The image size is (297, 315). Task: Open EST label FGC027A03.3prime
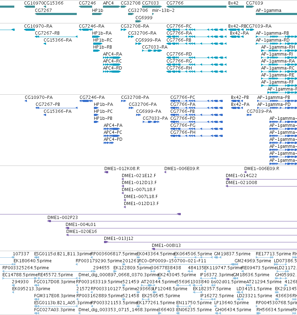click(x=54, y=310)
